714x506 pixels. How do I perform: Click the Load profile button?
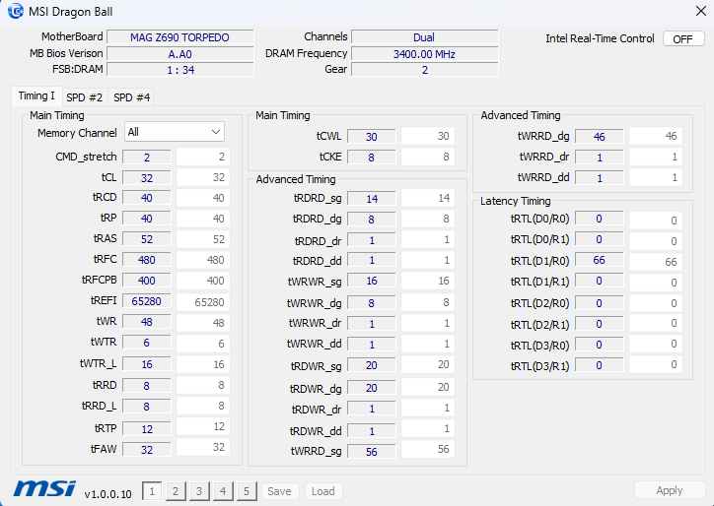pos(322,491)
